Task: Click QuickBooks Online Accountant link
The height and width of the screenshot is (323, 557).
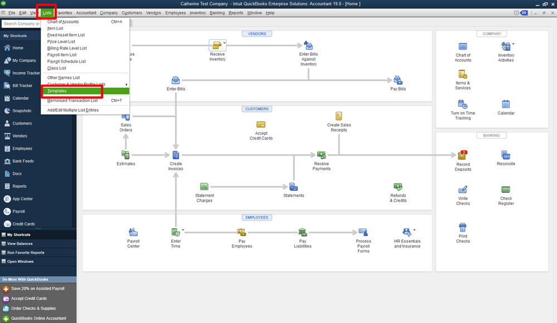Action: [x=38, y=319]
